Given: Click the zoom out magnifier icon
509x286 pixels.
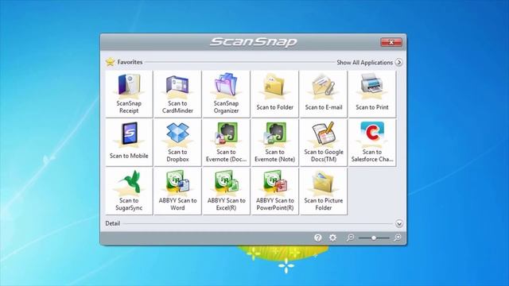Looking at the screenshot, I should [350, 238].
